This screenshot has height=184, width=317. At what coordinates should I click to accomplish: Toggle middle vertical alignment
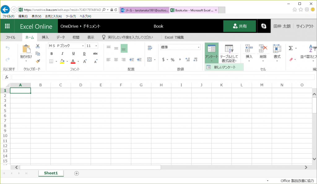(x=116, y=48)
